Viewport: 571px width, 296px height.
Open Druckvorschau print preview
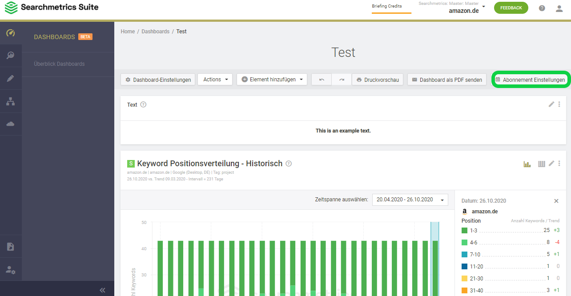(x=378, y=80)
